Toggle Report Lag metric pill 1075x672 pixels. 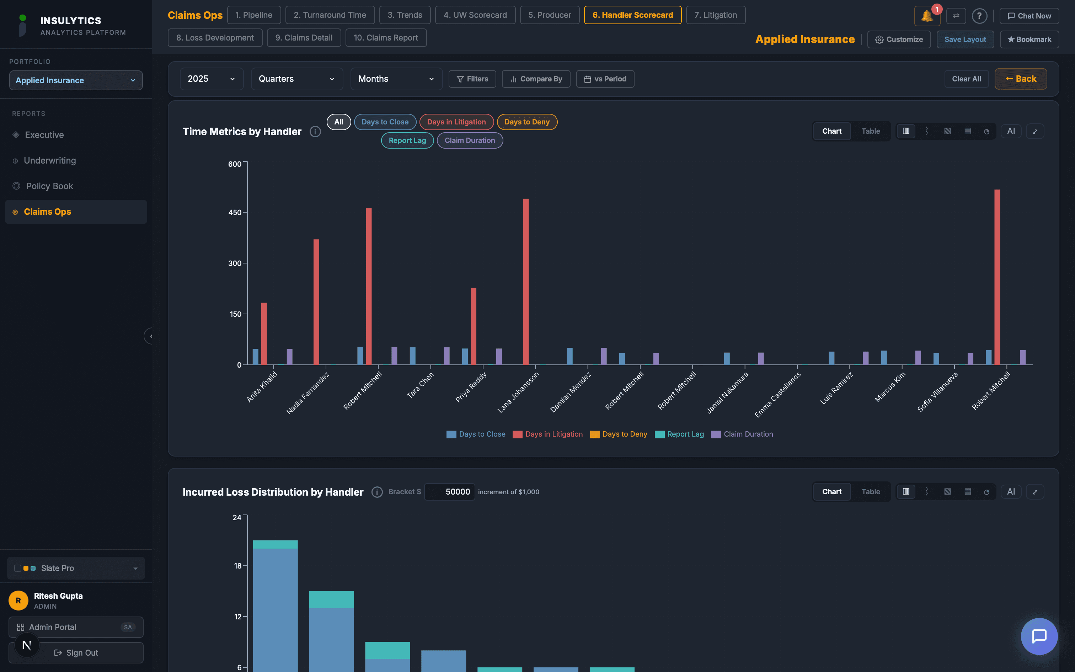[x=407, y=140]
